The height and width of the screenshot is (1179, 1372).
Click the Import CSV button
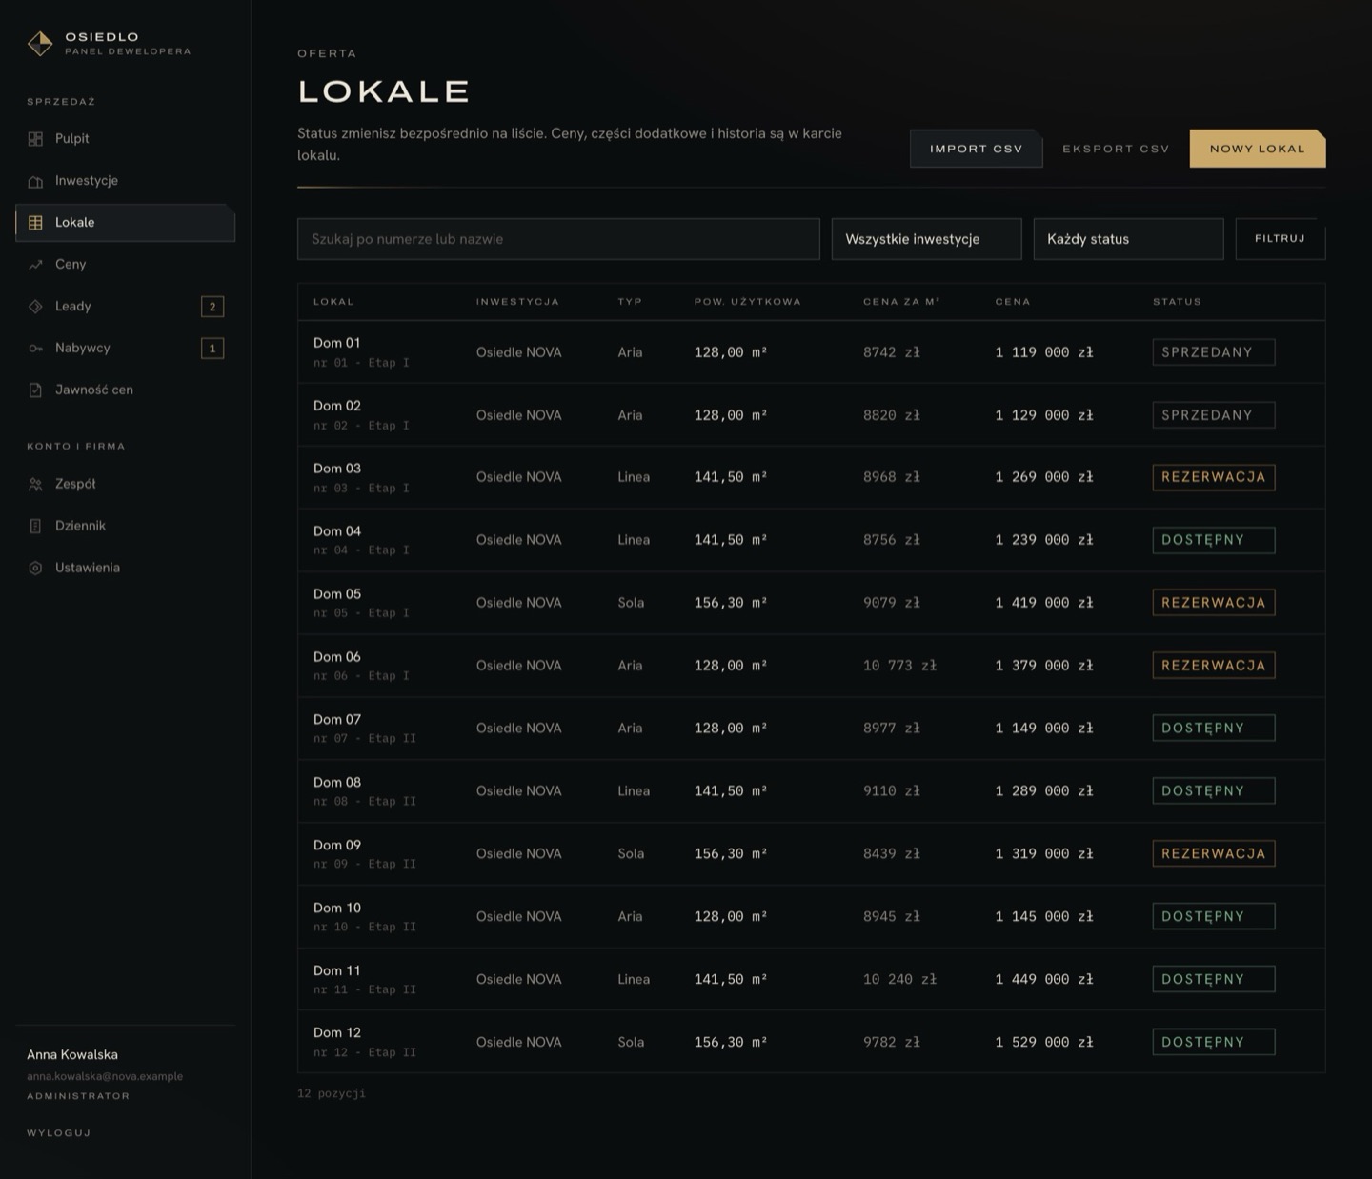[x=976, y=149]
